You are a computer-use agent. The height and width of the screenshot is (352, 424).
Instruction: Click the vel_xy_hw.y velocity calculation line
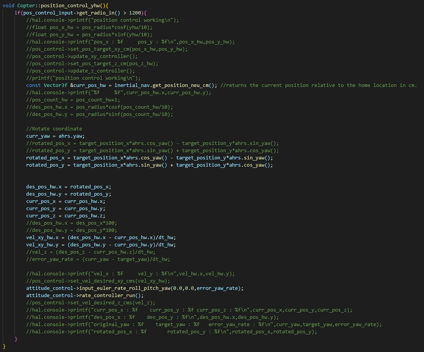[x=101, y=244]
